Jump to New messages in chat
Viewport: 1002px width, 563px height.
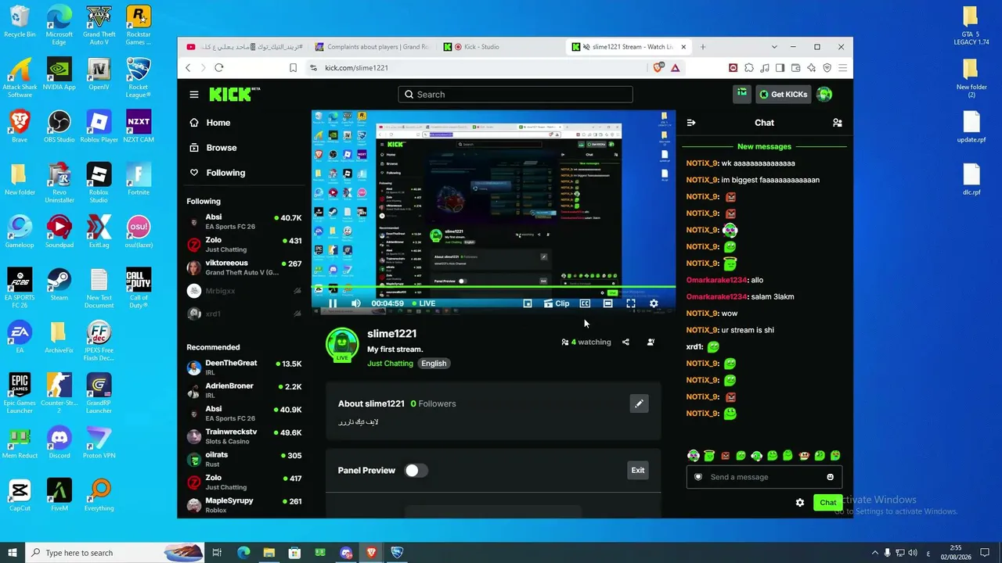tap(764, 146)
